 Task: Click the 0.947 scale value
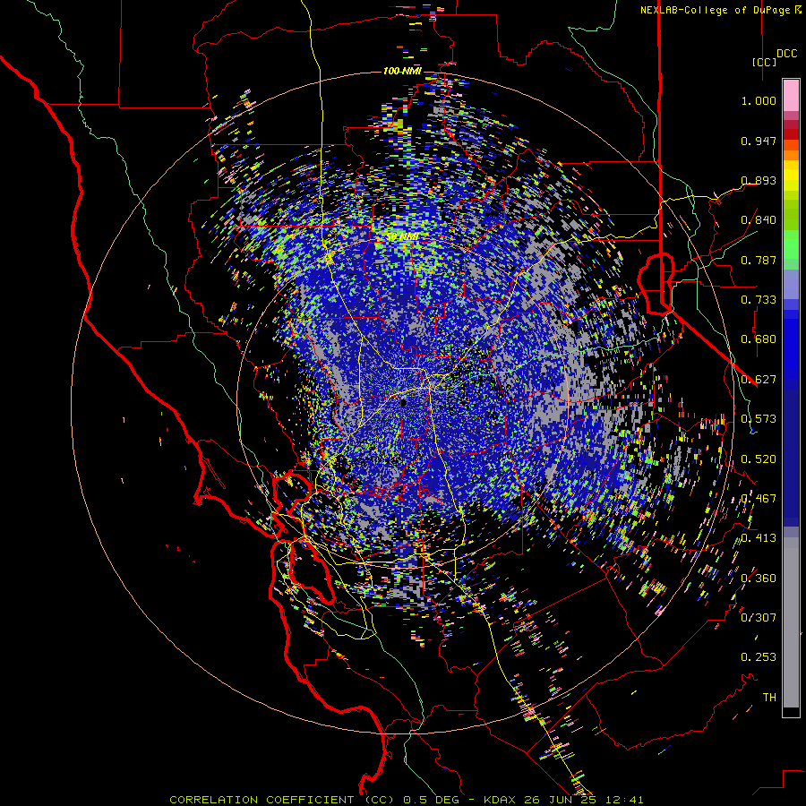point(759,141)
